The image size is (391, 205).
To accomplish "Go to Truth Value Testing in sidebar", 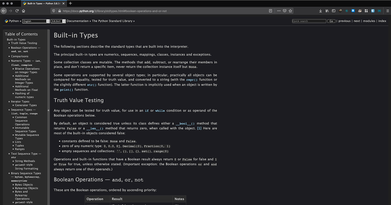I will tap(24, 43).
